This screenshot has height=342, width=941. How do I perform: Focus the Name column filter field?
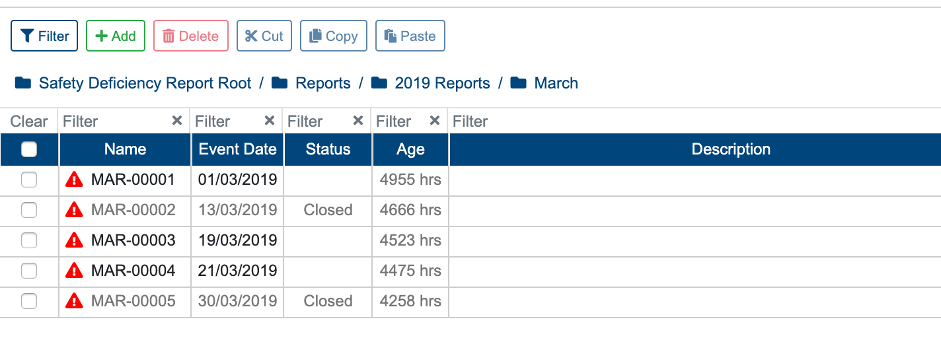[x=115, y=121]
